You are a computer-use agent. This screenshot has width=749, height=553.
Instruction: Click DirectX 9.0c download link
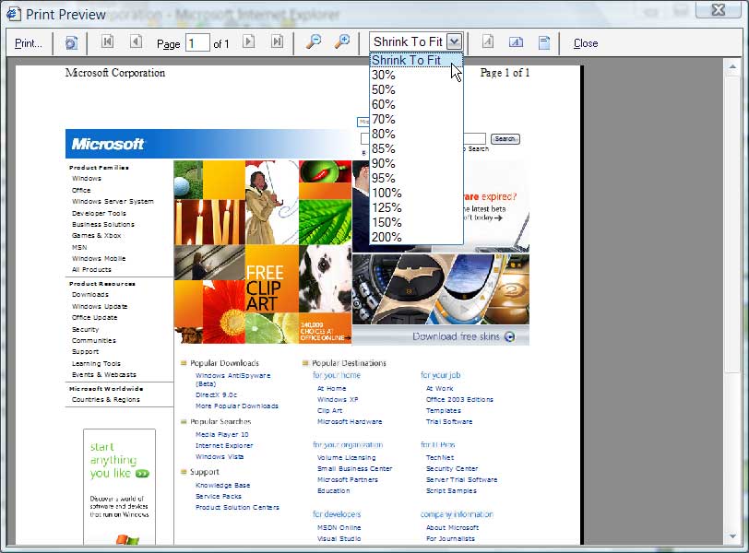[216, 394]
